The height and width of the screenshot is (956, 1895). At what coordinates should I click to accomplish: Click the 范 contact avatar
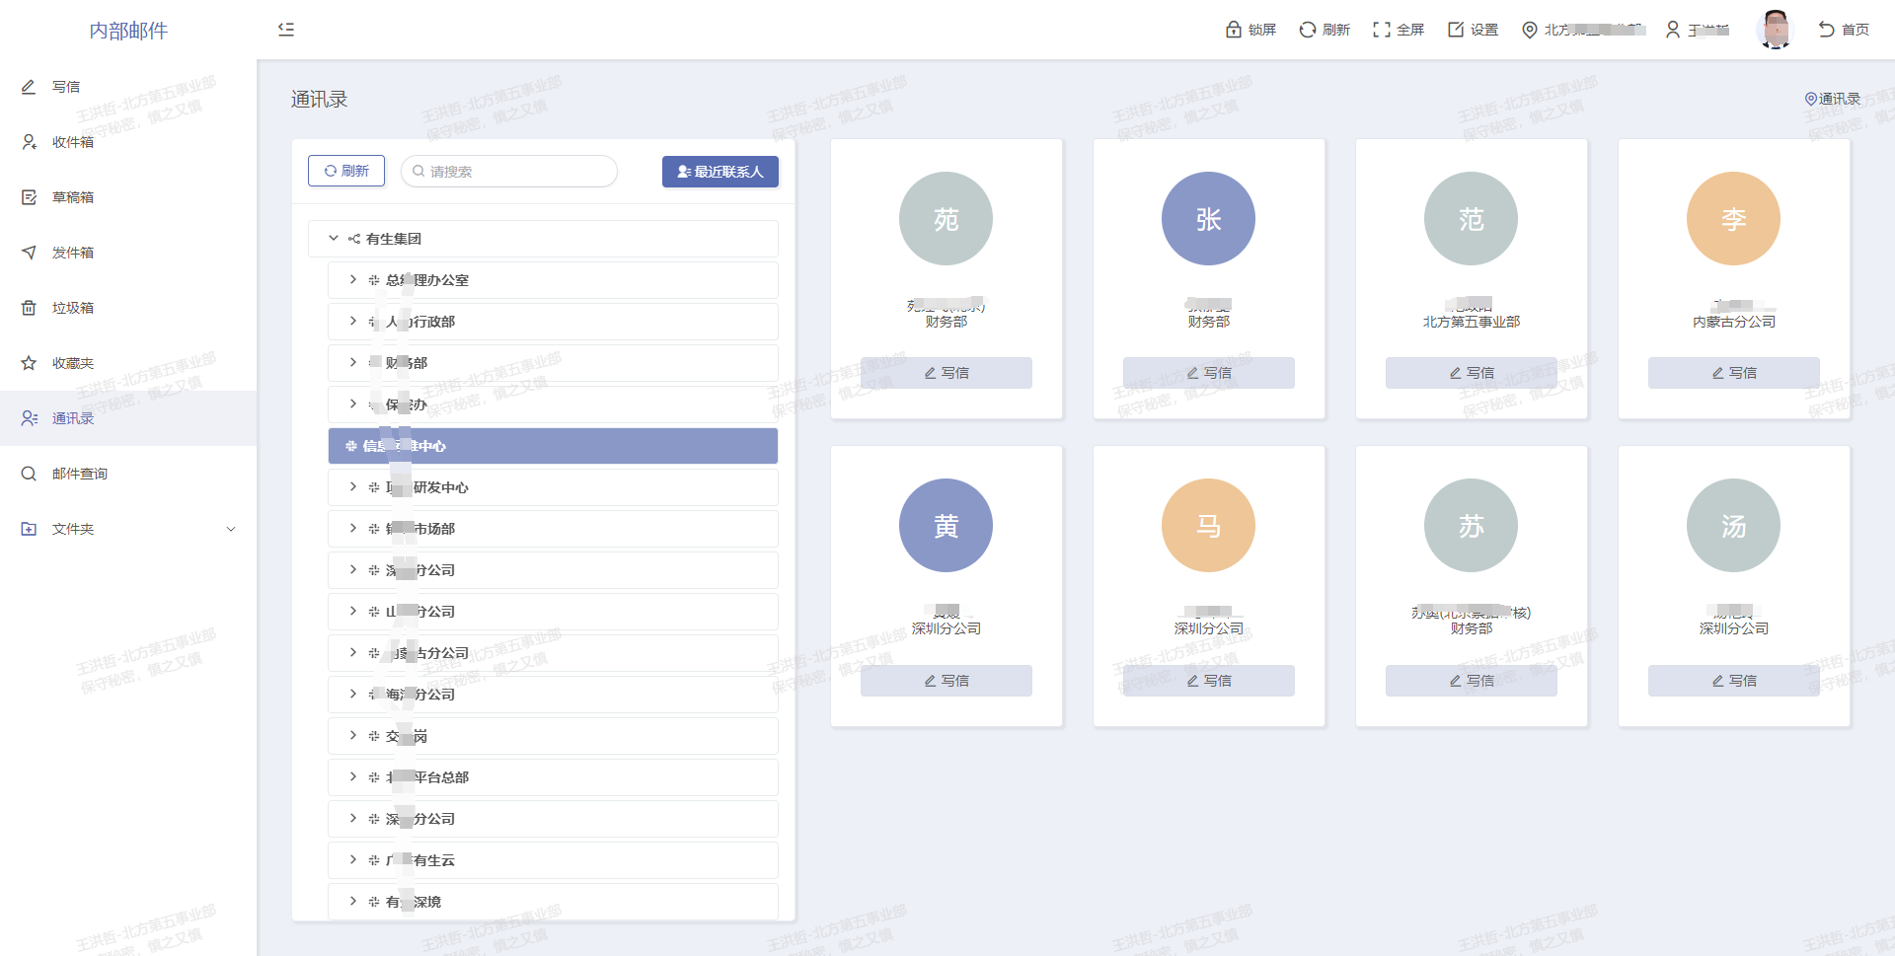1471,219
